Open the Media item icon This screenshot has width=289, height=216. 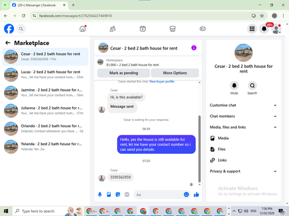pyautogui.click(x=213, y=138)
